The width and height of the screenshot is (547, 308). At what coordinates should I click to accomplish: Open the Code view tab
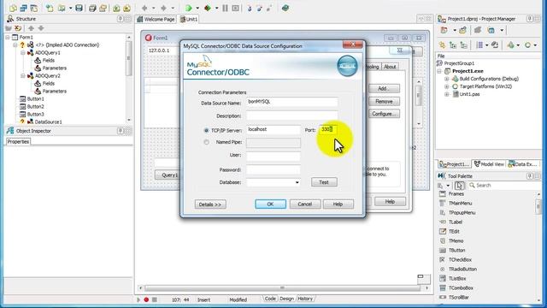pos(270,299)
